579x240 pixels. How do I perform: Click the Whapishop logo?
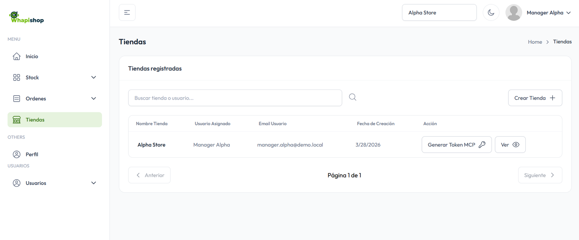[x=26, y=17]
